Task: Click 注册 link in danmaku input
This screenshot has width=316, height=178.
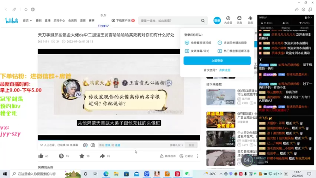Action: [117, 145]
